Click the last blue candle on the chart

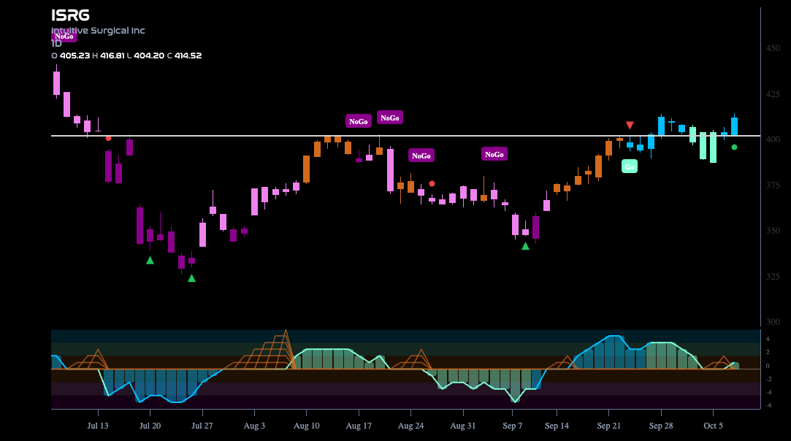735,126
